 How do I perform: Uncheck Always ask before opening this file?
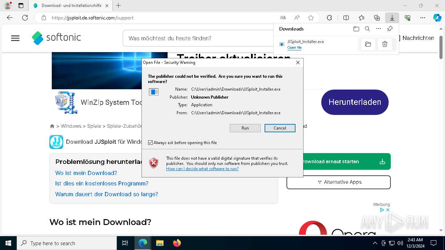pyautogui.click(x=150, y=143)
